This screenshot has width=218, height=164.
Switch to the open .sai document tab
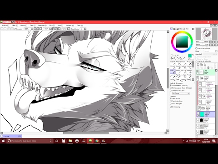(x=11, y=136)
